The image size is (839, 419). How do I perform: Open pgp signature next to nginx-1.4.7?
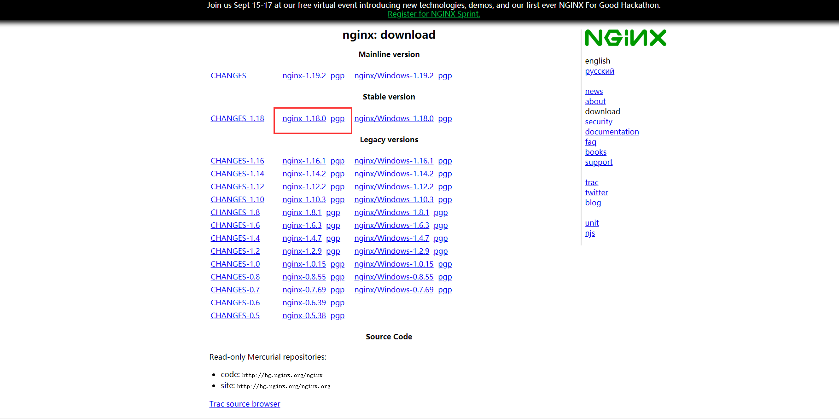point(333,238)
